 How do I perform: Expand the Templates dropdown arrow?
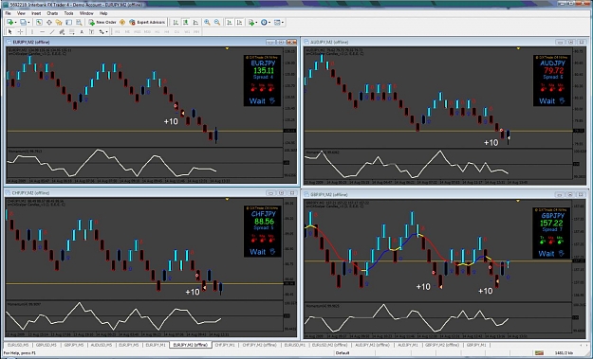(283, 23)
